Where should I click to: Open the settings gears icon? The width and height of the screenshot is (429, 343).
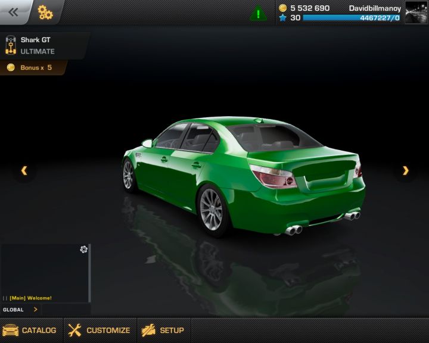[x=45, y=13]
